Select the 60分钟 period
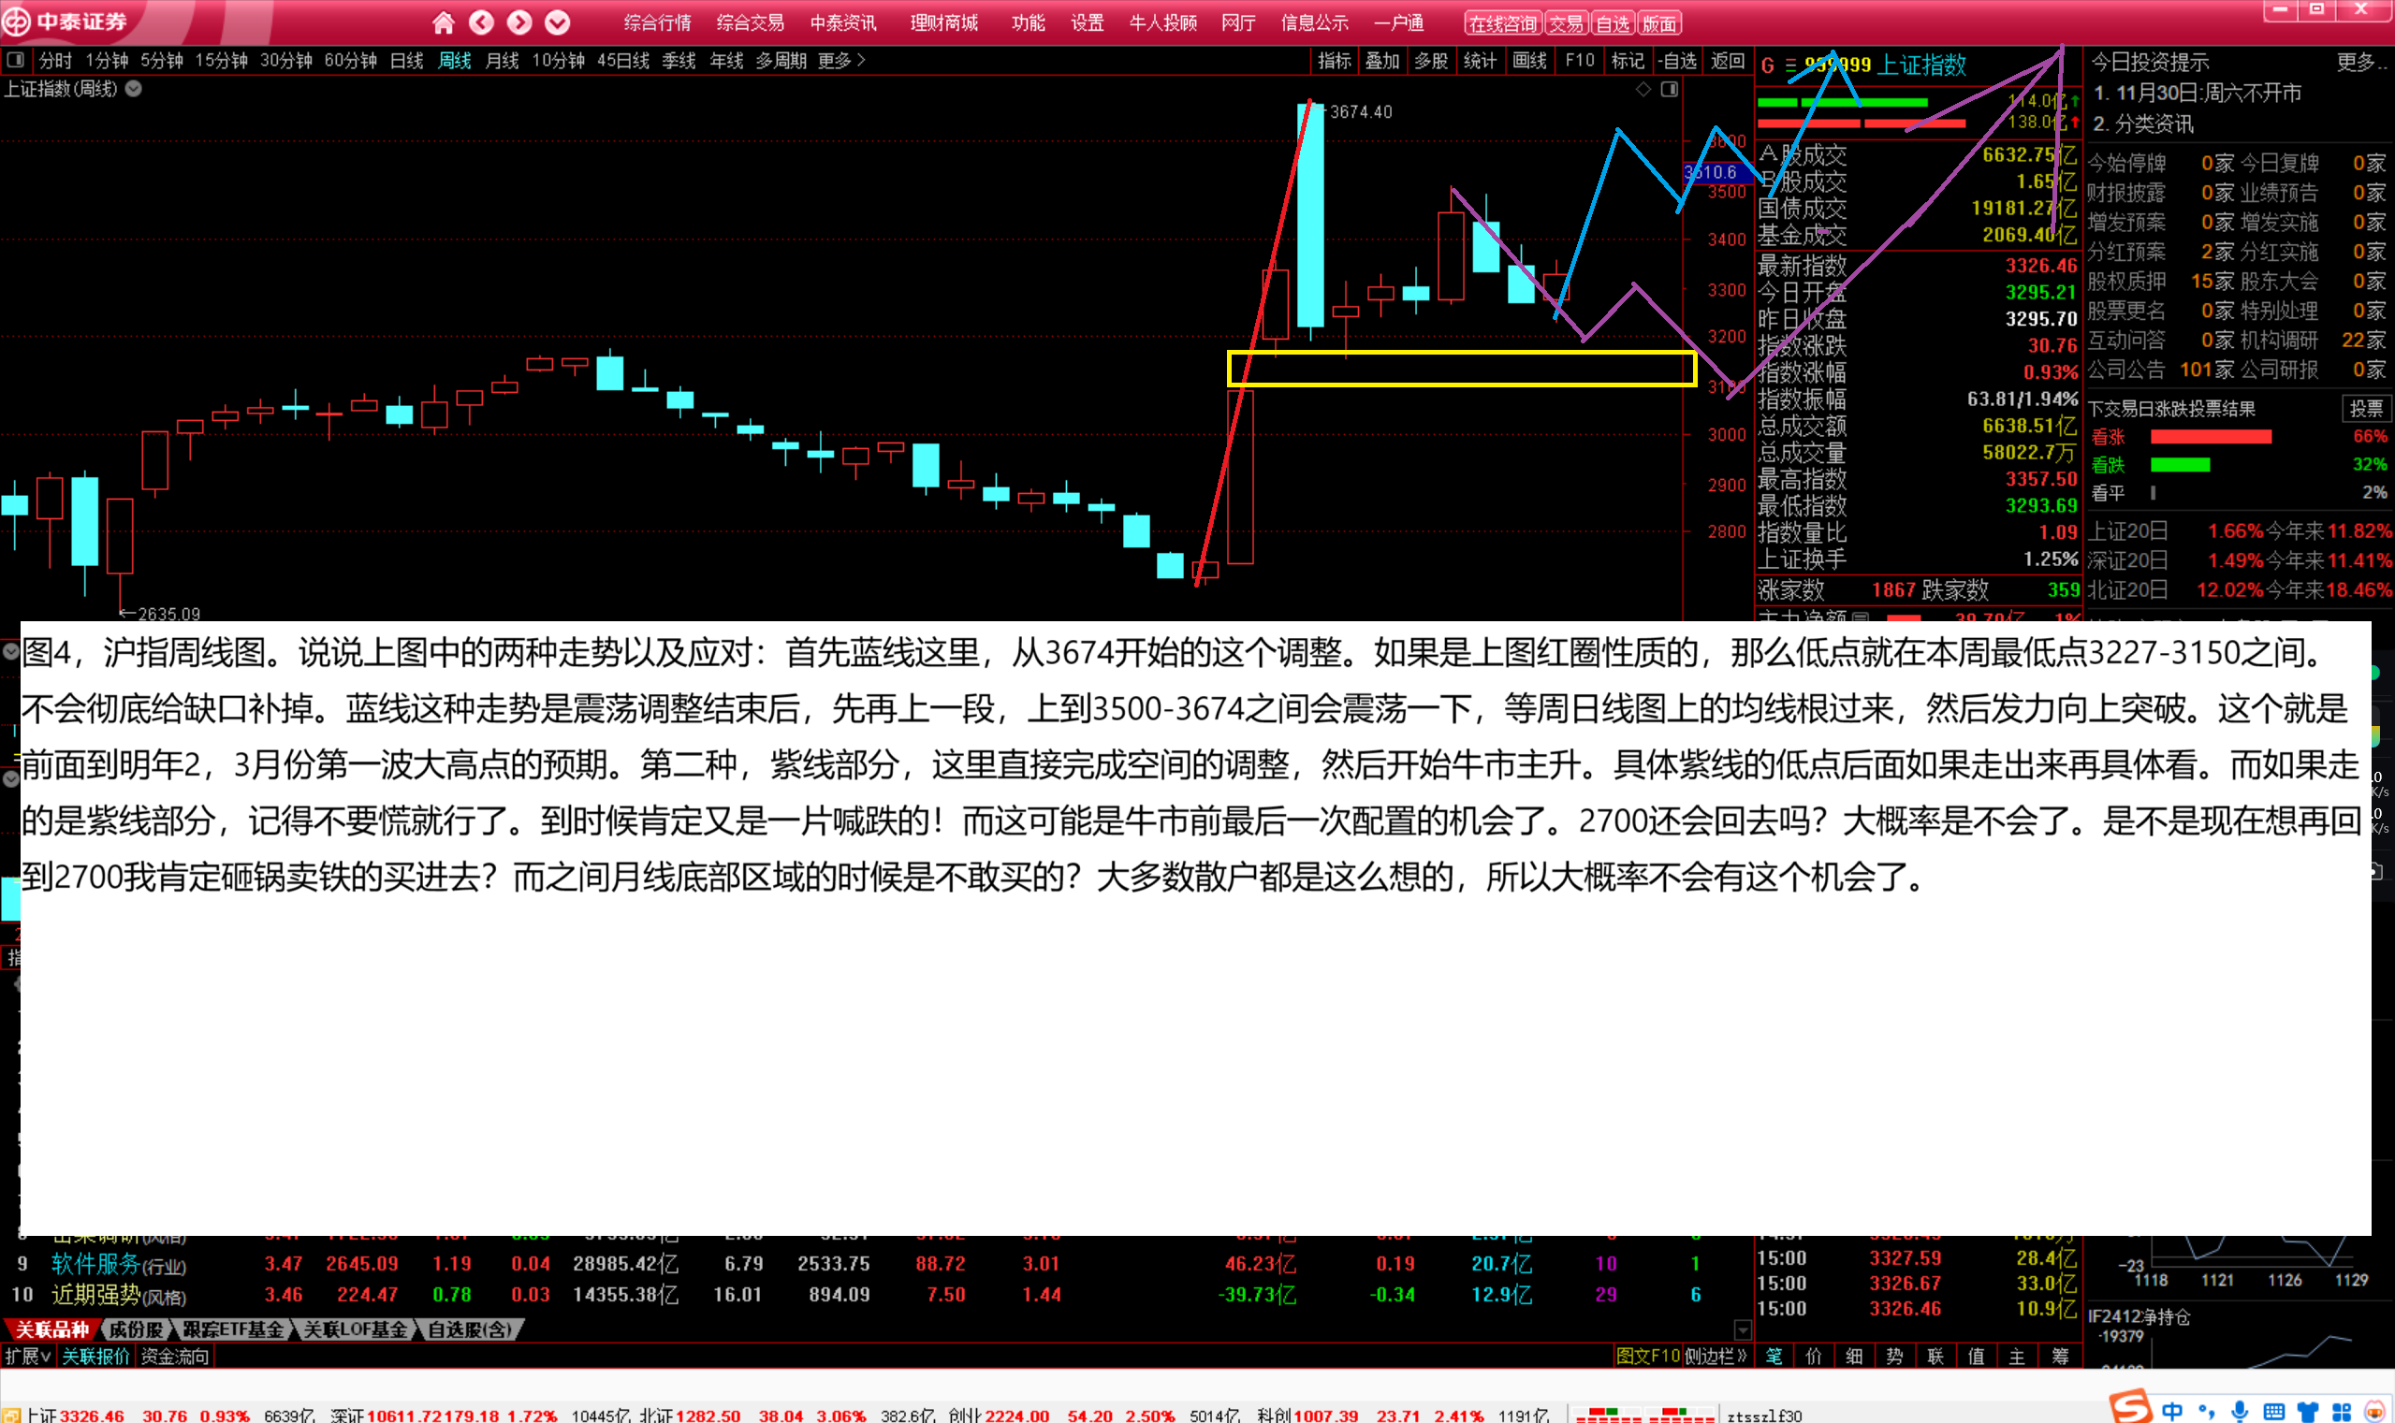The image size is (2395, 1423). [x=350, y=61]
